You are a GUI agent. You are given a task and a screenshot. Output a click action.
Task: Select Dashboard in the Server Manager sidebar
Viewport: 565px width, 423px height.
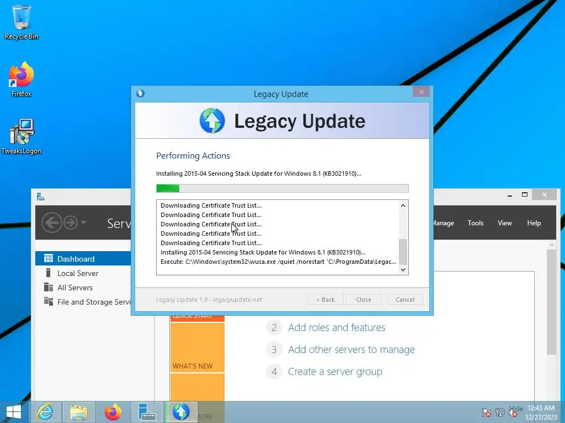coord(83,259)
